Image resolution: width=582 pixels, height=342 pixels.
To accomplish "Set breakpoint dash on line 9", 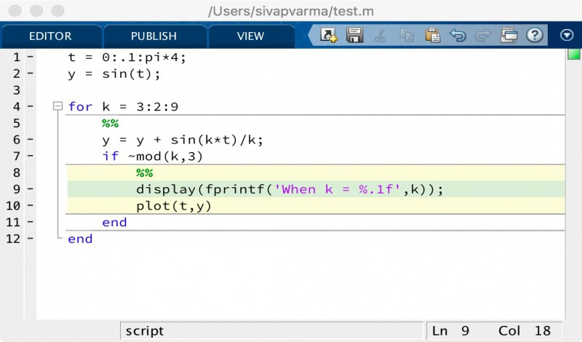I will (x=31, y=188).
